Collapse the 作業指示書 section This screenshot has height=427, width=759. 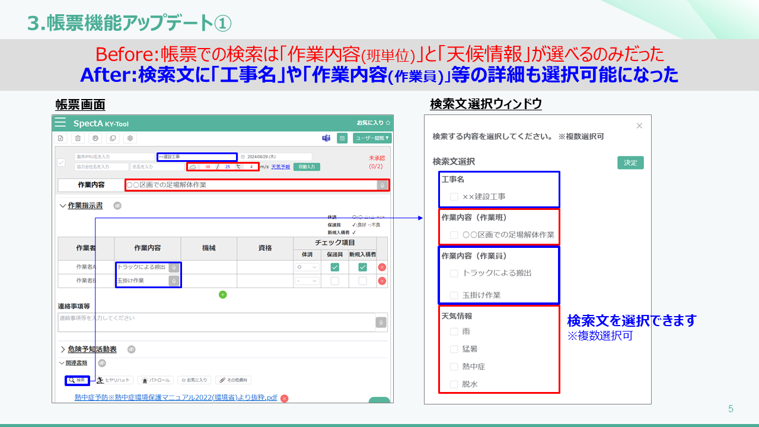63,206
